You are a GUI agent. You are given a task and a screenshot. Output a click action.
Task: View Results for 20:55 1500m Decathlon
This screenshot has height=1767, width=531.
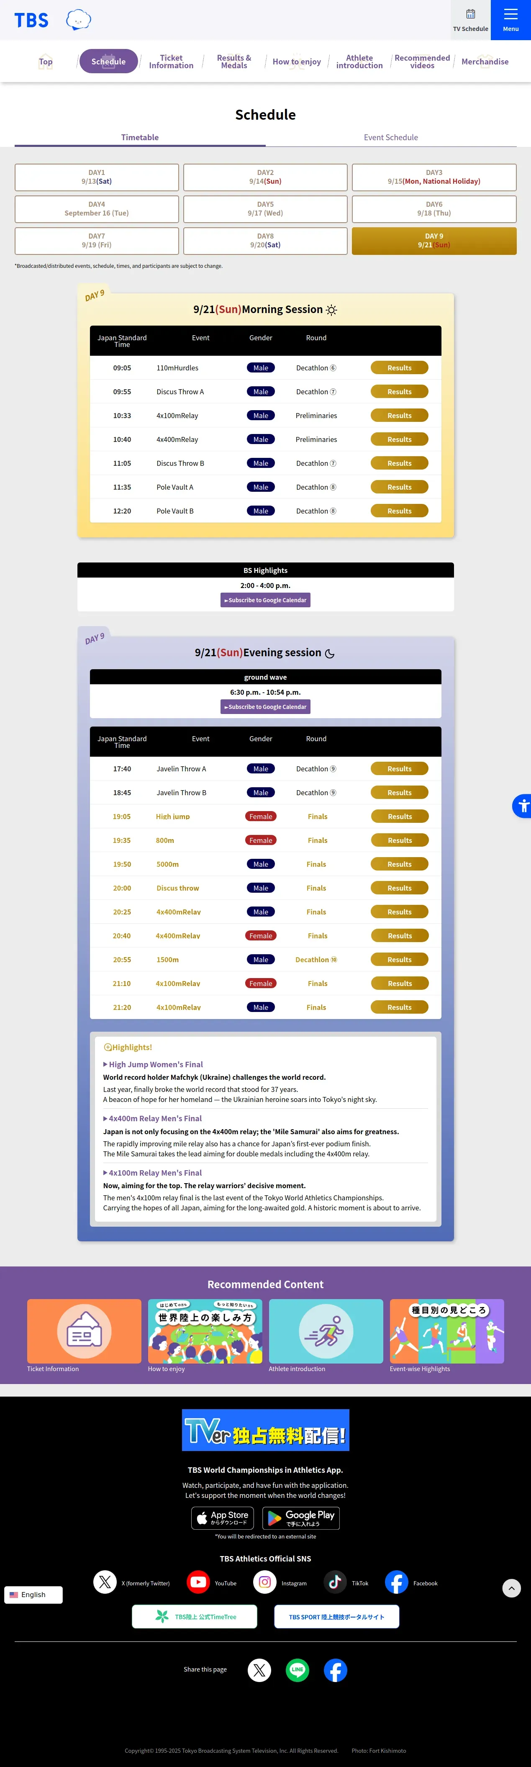399,960
